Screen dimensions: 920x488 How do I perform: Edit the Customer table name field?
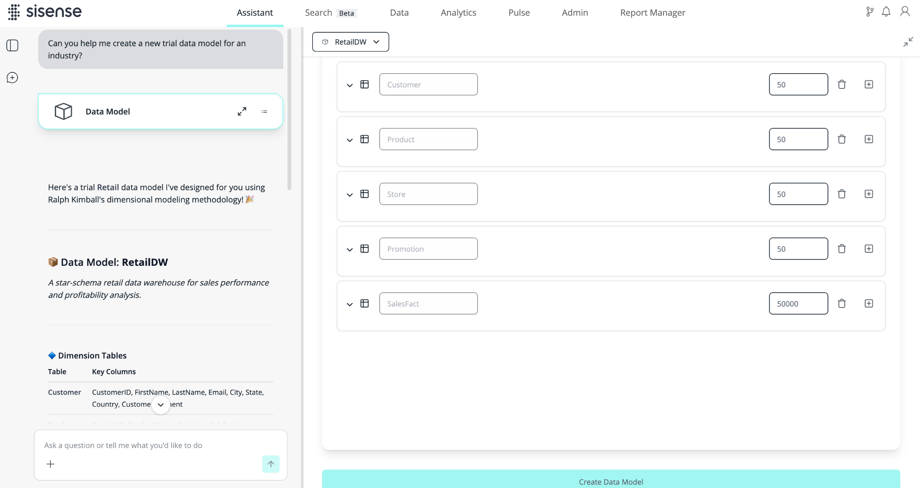(x=429, y=84)
